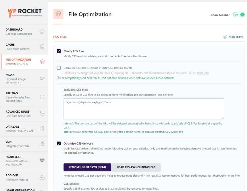247x191 pixels.
Task: Go to the Image Optimization section
Action: click(x=20, y=189)
